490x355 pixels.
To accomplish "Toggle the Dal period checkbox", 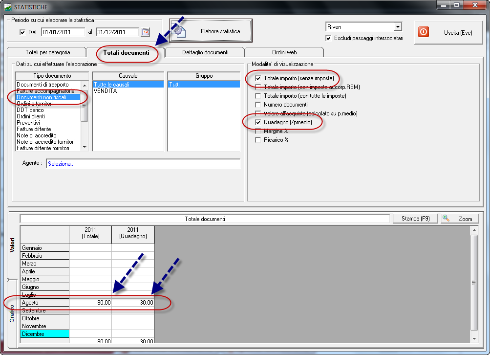I will pos(22,32).
